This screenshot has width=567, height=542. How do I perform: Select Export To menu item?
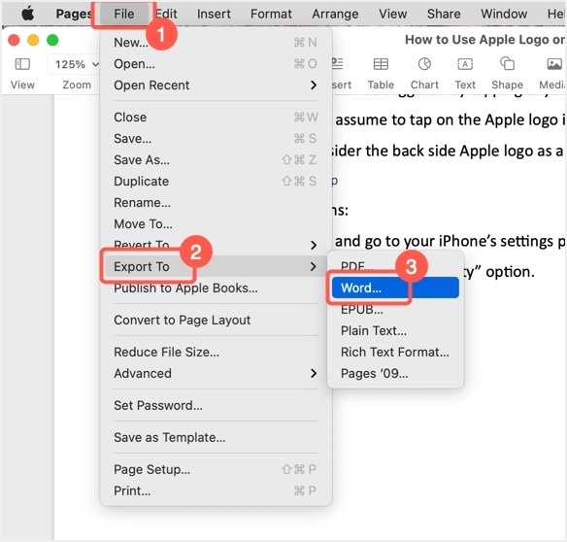tap(216, 267)
